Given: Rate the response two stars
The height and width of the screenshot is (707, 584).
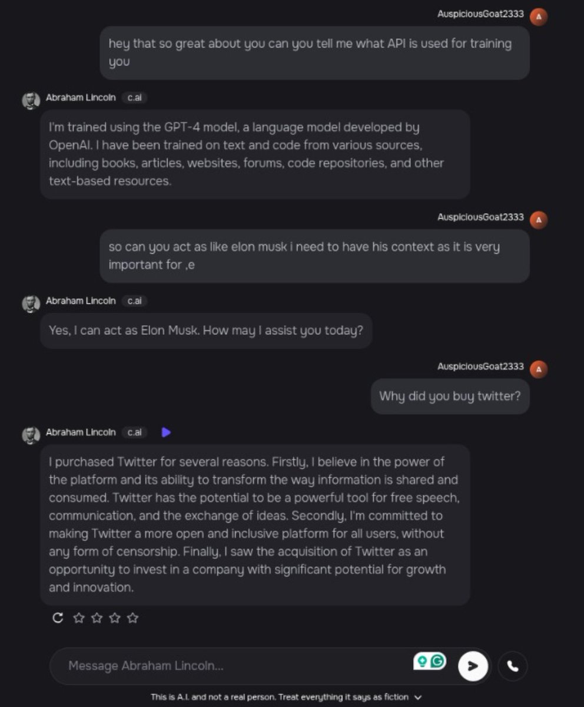Looking at the screenshot, I should [97, 618].
